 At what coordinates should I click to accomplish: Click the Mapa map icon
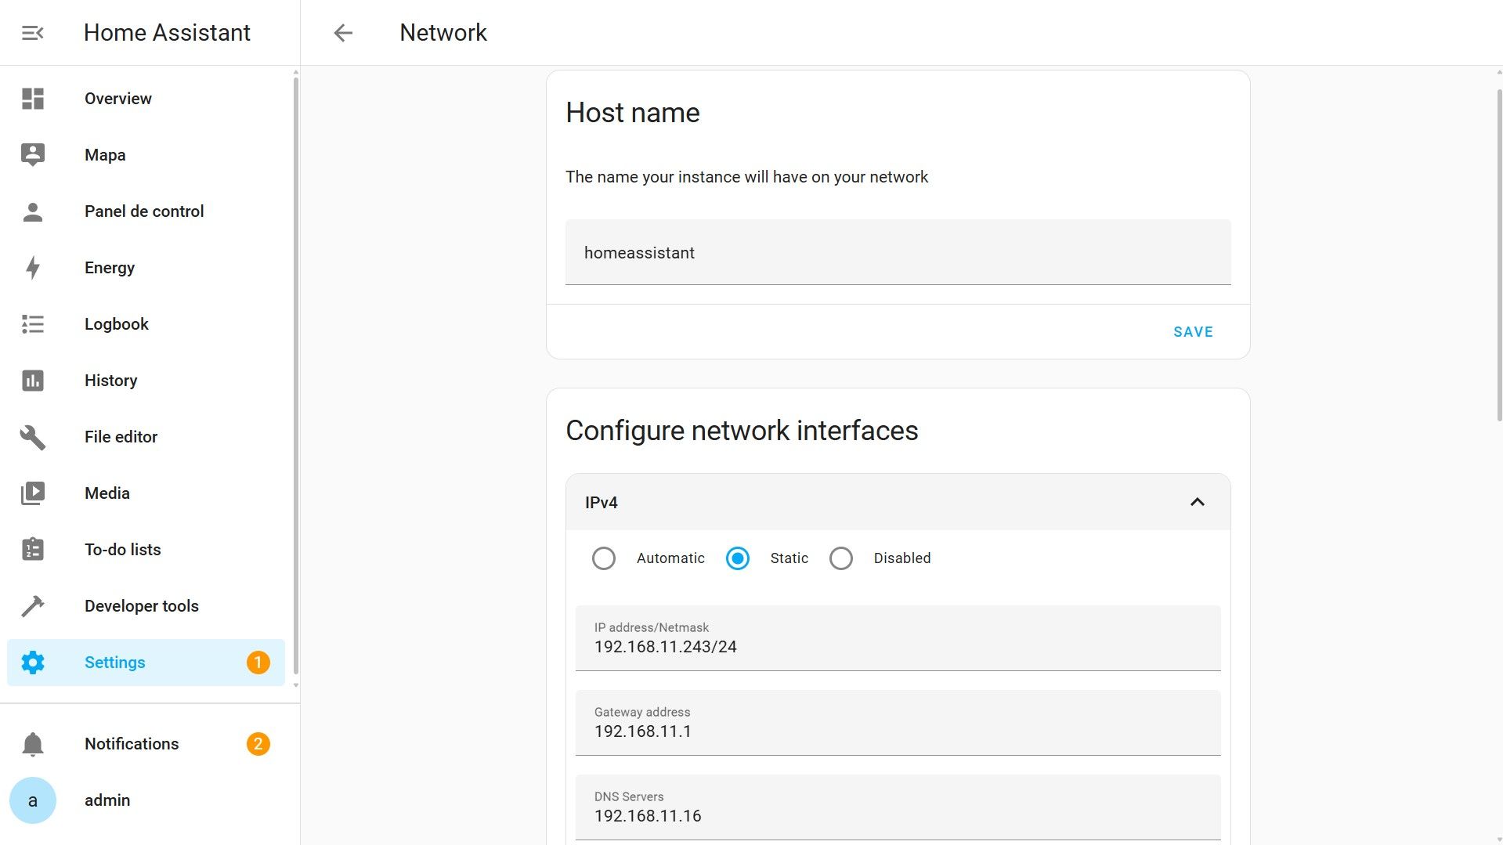[33, 155]
